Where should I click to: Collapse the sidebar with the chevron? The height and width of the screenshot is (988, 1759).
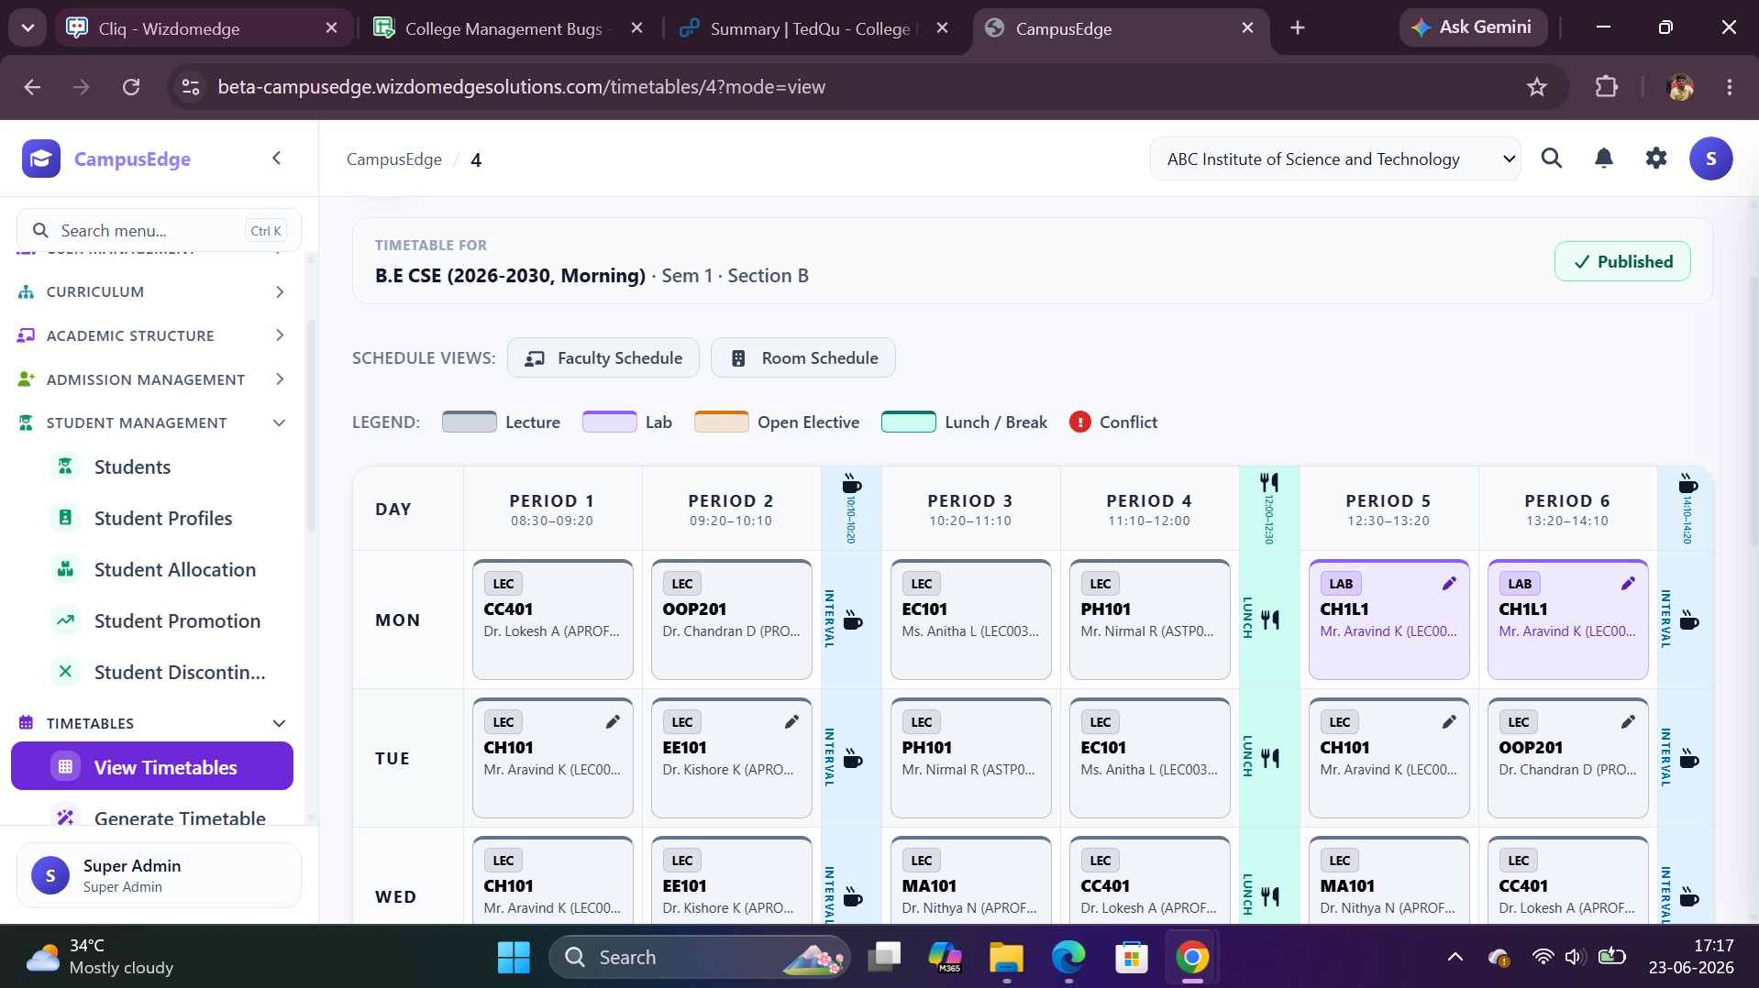tap(276, 159)
